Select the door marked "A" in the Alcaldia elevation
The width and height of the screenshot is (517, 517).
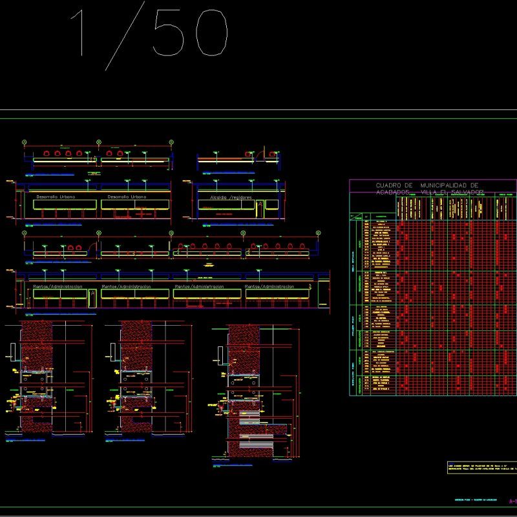[x=260, y=209]
